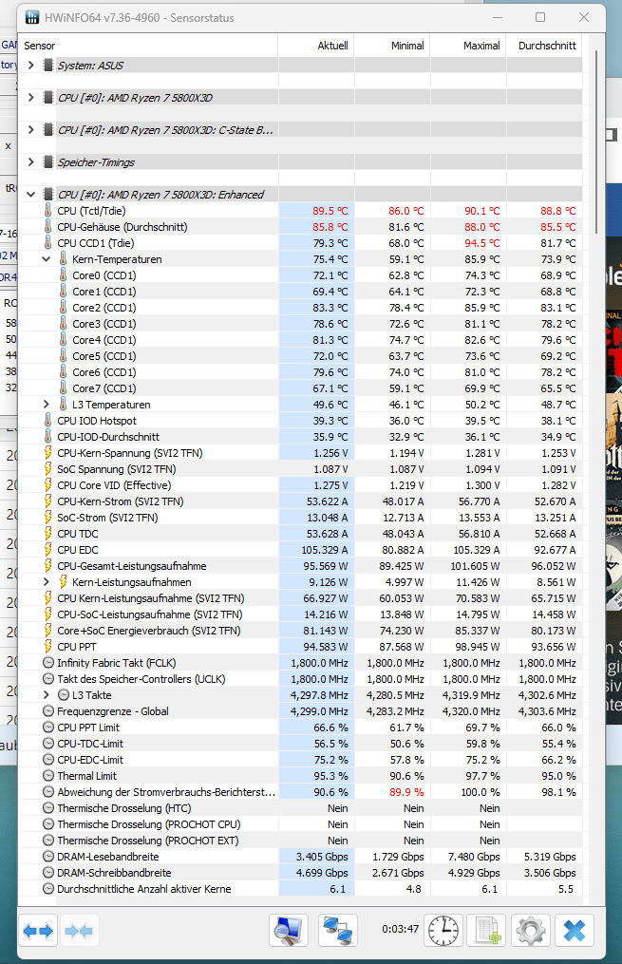The image size is (622, 964).
Task: Open the remote network monitors button
Action: (337, 930)
